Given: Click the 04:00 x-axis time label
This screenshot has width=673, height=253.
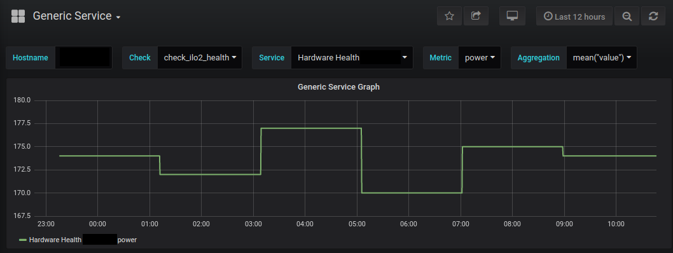Looking at the screenshot, I should point(305,224).
